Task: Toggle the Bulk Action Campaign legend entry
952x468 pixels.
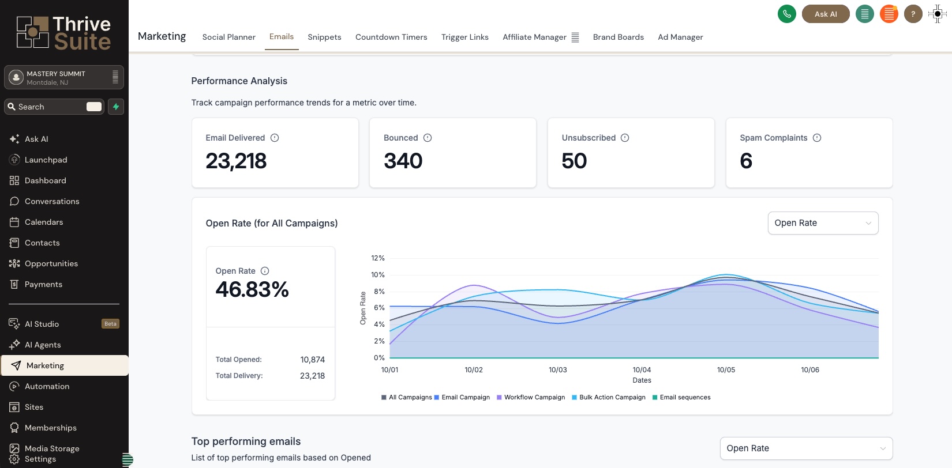Action: coord(609,397)
